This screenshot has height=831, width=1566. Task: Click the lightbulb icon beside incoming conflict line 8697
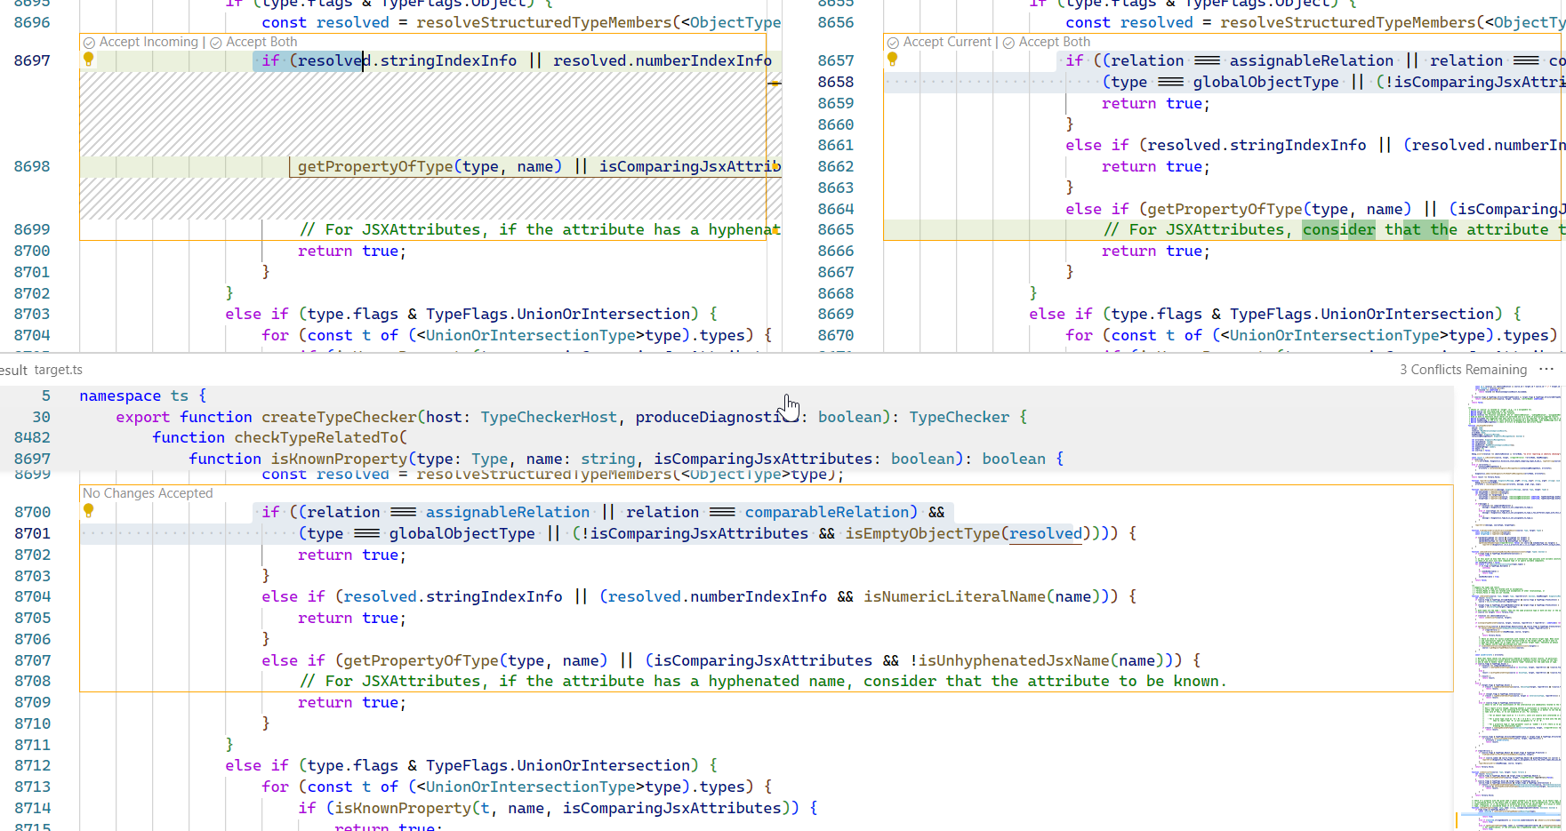tap(88, 59)
